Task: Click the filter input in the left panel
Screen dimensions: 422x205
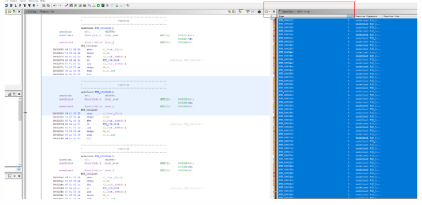Action: (x=10, y=169)
